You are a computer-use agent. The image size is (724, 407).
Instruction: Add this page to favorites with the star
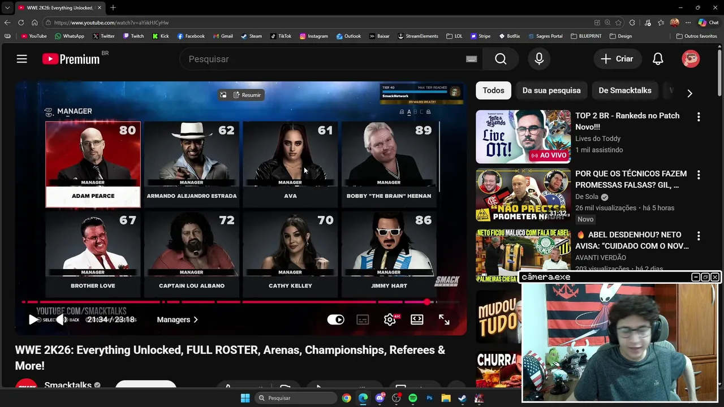tap(618, 23)
